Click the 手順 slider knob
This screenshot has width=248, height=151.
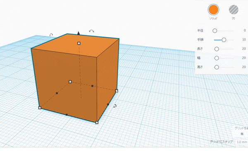click(x=224, y=40)
